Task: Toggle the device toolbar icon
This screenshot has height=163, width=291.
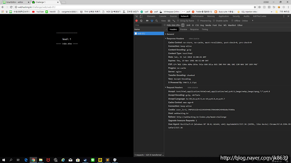Action: point(141,16)
